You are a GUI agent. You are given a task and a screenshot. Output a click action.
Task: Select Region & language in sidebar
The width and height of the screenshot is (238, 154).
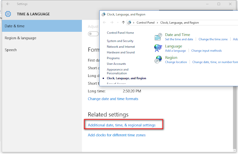click(20, 38)
